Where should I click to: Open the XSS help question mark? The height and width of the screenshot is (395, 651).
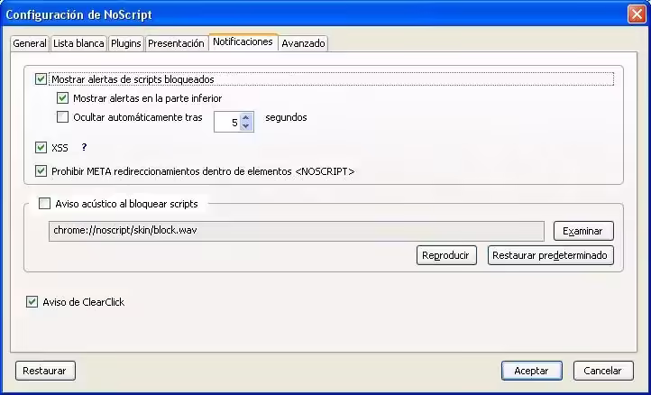84,147
